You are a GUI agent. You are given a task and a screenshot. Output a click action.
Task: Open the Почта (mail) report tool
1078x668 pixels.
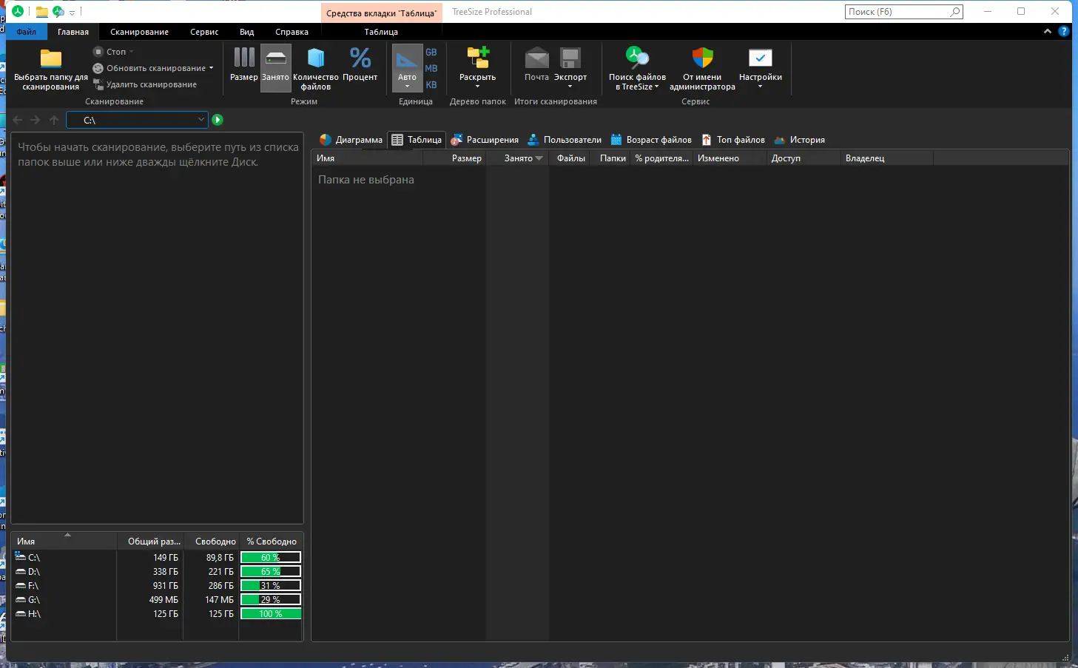[x=536, y=65]
